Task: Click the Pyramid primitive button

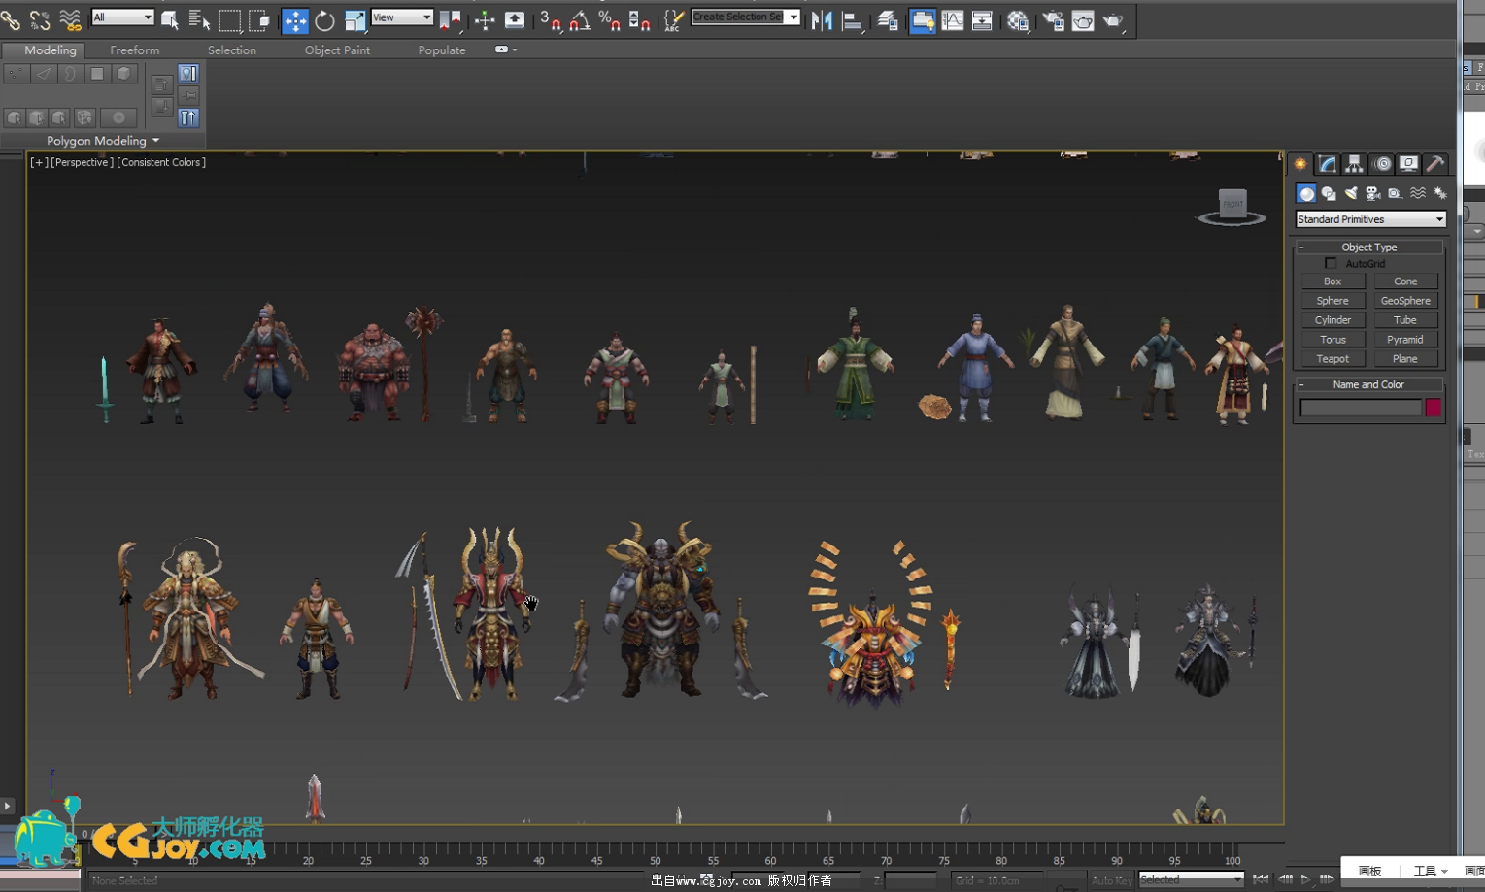Action: [1405, 340]
